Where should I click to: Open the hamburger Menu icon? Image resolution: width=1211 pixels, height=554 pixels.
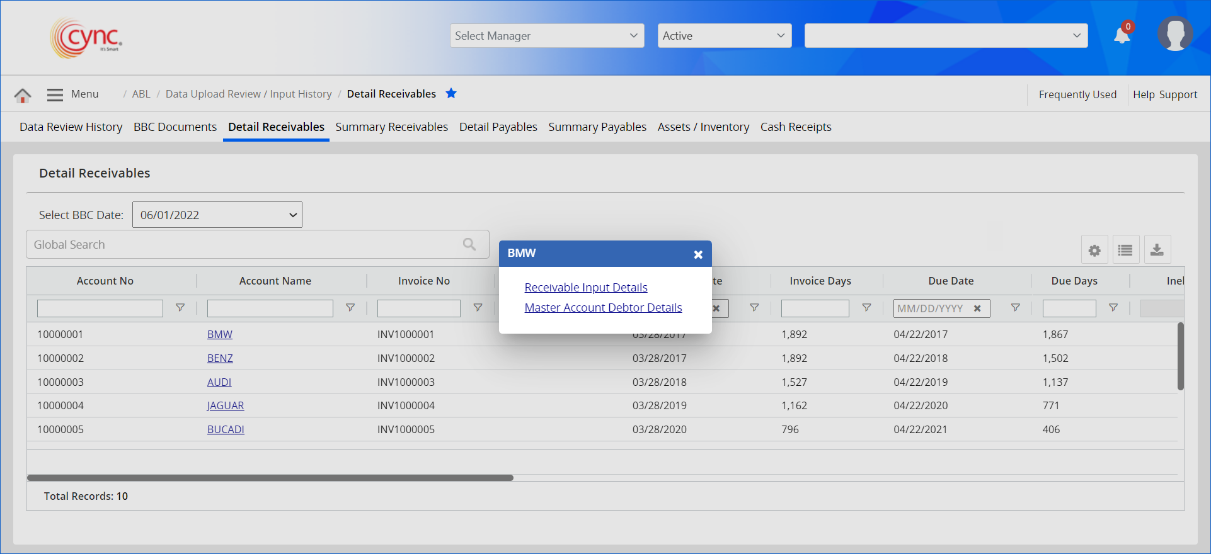coord(55,94)
